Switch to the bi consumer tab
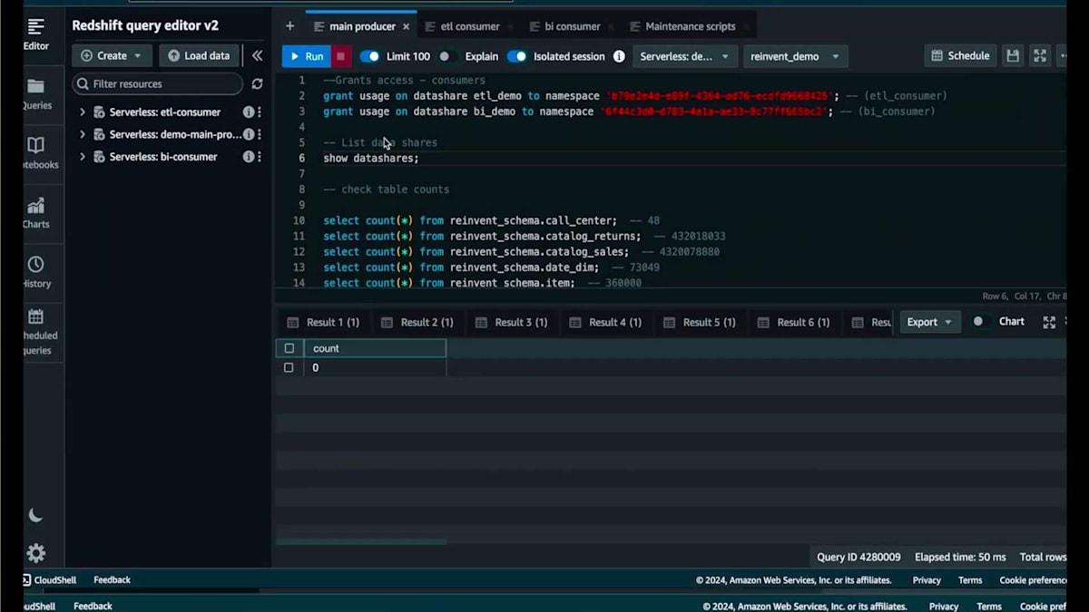 [x=572, y=27]
